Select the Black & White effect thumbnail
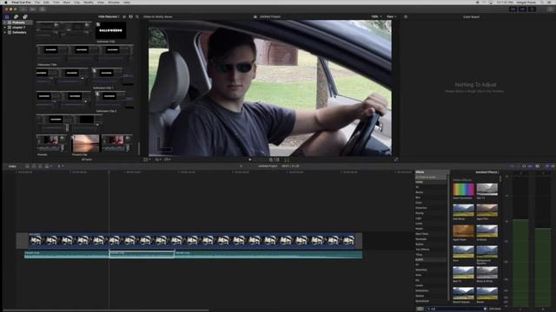 tap(486, 272)
